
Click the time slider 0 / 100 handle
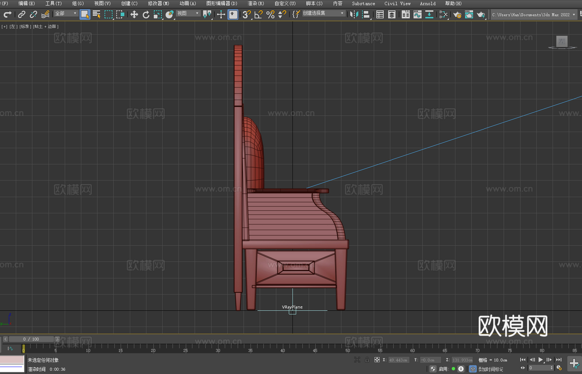point(31,339)
